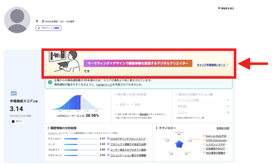Click the プロフィール編集 button
The height and width of the screenshot is (165, 276).
[x=48, y=28]
